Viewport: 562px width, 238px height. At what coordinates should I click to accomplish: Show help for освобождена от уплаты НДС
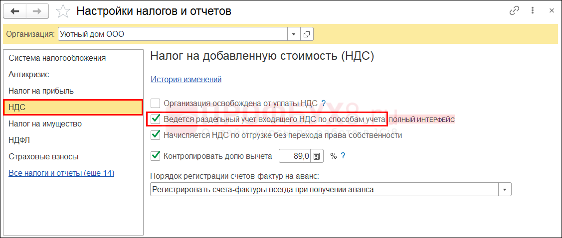click(x=323, y=104)
